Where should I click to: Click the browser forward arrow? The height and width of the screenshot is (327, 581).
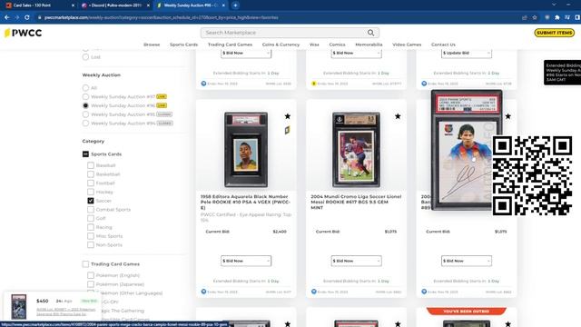16,17
